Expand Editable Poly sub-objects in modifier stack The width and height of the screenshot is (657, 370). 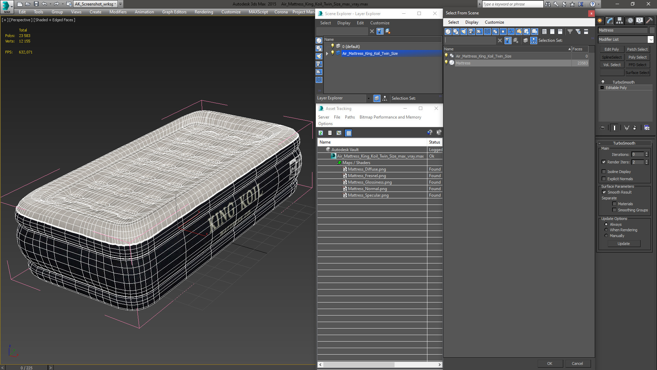coord(602,88)
